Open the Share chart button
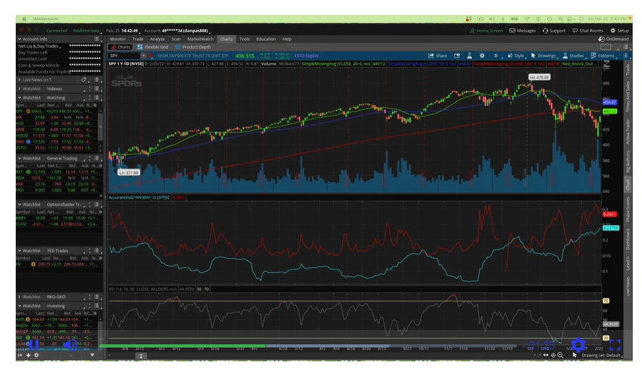 (437, 56)
